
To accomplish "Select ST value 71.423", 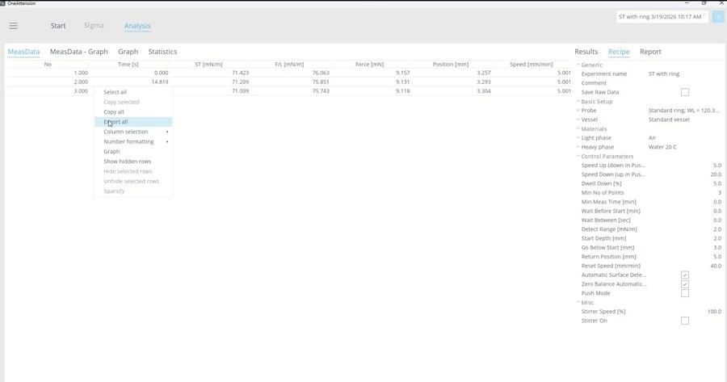I will tap(240, 73).
